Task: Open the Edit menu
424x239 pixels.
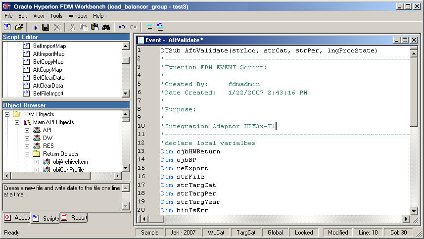Action: coord(23,16)
